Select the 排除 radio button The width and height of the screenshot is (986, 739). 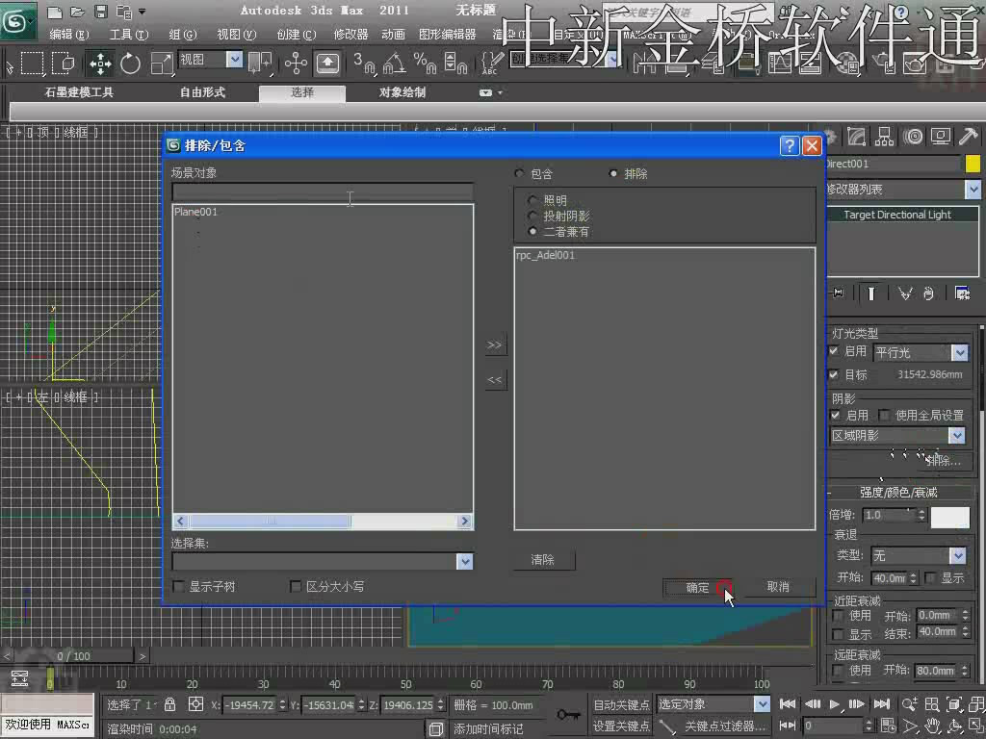coord(613,173)
